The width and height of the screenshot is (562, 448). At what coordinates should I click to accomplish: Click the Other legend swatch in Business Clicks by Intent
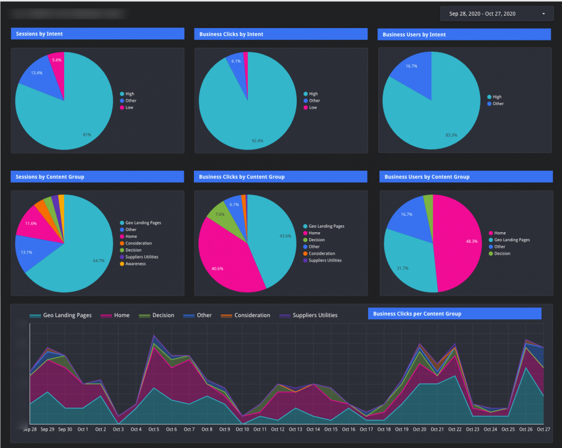point(306,101)
